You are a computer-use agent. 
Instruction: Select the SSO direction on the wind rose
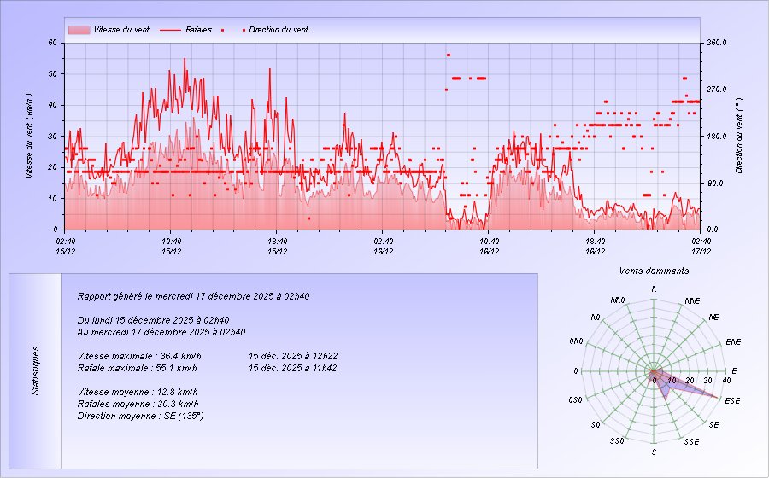click(x=617, y=441)
